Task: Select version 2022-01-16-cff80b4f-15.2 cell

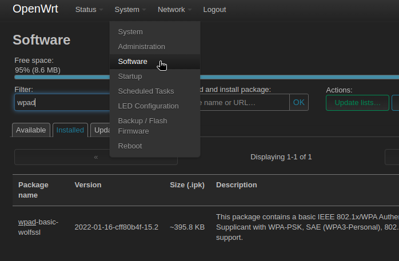Action: tap(116, 227)
